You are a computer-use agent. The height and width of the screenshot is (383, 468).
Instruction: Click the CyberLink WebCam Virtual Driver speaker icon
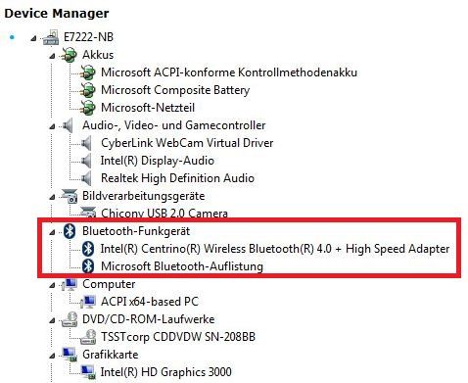pyautogui.click(x=86, y=143)
